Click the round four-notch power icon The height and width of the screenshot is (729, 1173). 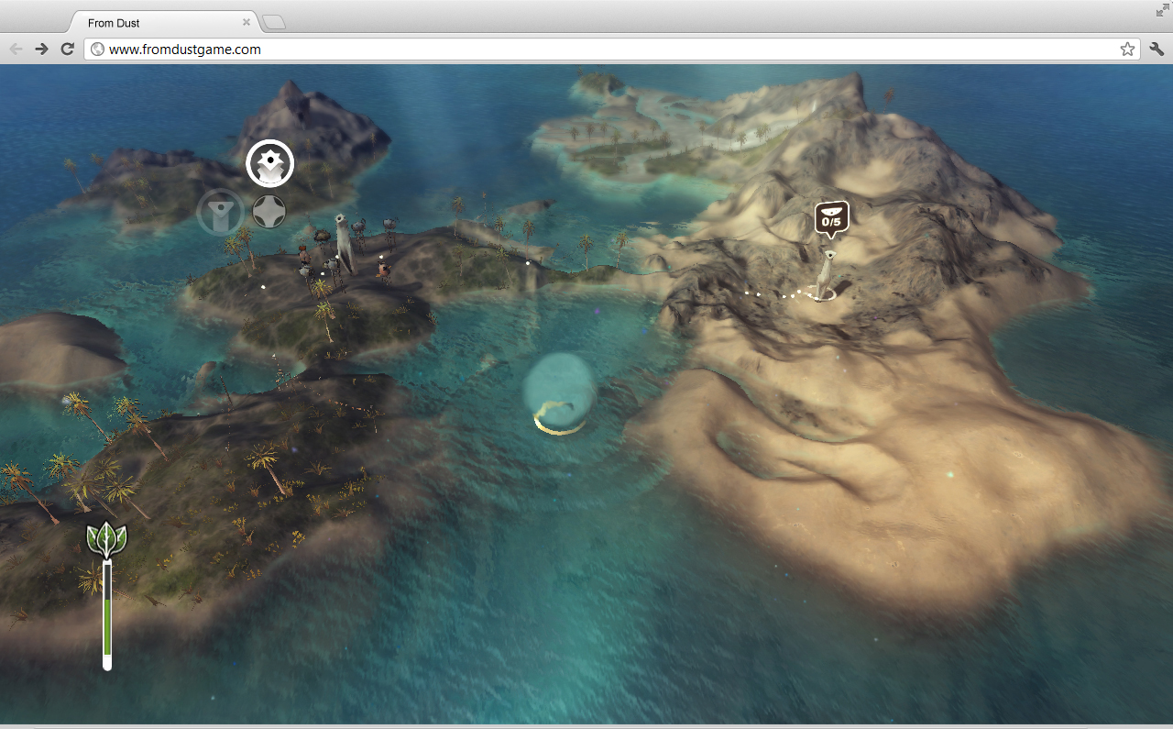pos(269,212)
